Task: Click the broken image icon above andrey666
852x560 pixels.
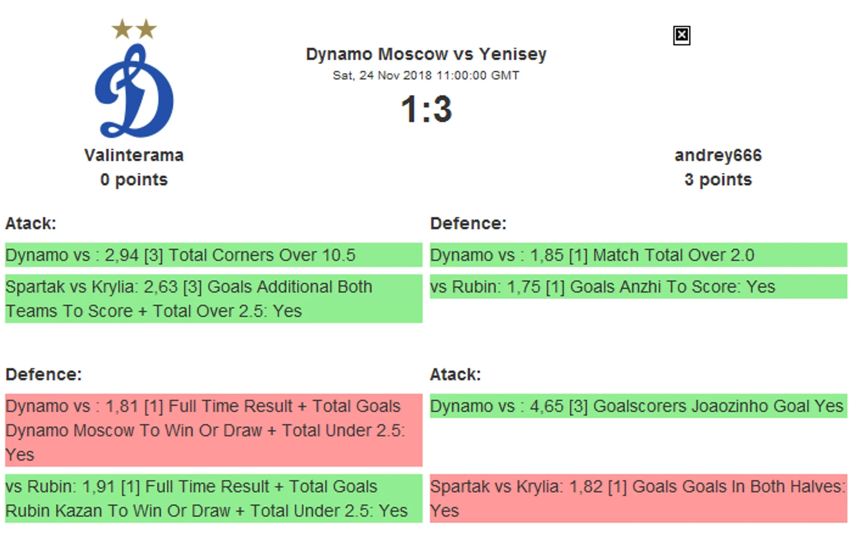Action: point(681,36)
